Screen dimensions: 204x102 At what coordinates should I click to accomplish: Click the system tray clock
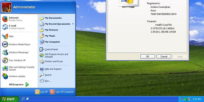(196, 99)
